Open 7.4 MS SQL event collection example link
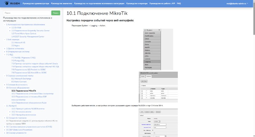The height and width of the screenshot is (137, 255). click(35, 67)
